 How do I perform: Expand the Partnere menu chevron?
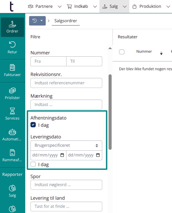coord(60,6)
